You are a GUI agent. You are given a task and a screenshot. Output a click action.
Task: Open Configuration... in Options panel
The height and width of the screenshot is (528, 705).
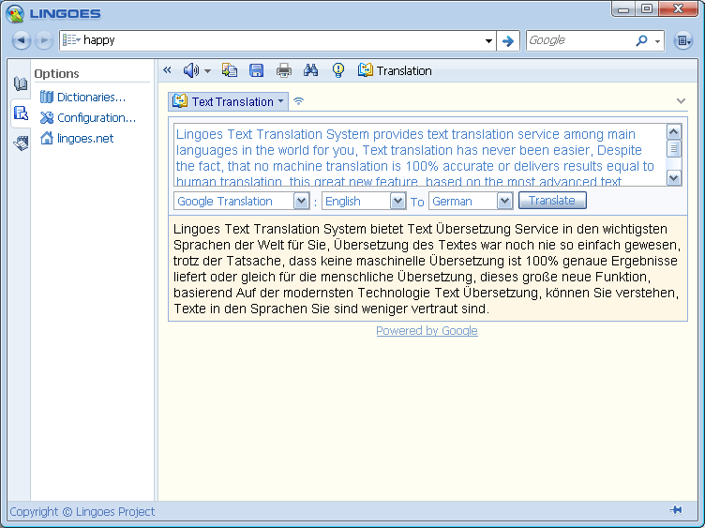click(96, 117)
